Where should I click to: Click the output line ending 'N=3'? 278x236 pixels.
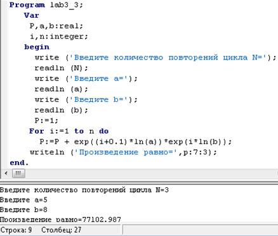pyautogui.click(x=84, y=190)
